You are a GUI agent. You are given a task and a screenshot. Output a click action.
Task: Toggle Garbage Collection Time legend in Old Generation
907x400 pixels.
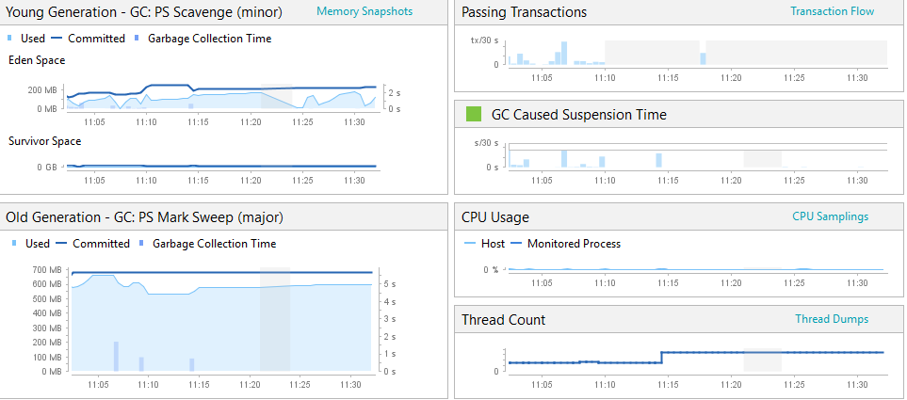click(x=207, y=244)
